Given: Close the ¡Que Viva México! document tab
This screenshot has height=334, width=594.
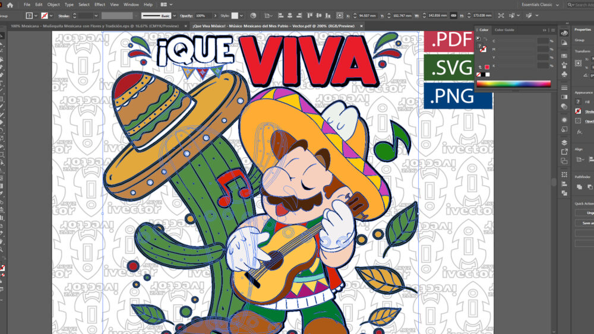Looking at the screenshot, I should click(x=361, y=26).
